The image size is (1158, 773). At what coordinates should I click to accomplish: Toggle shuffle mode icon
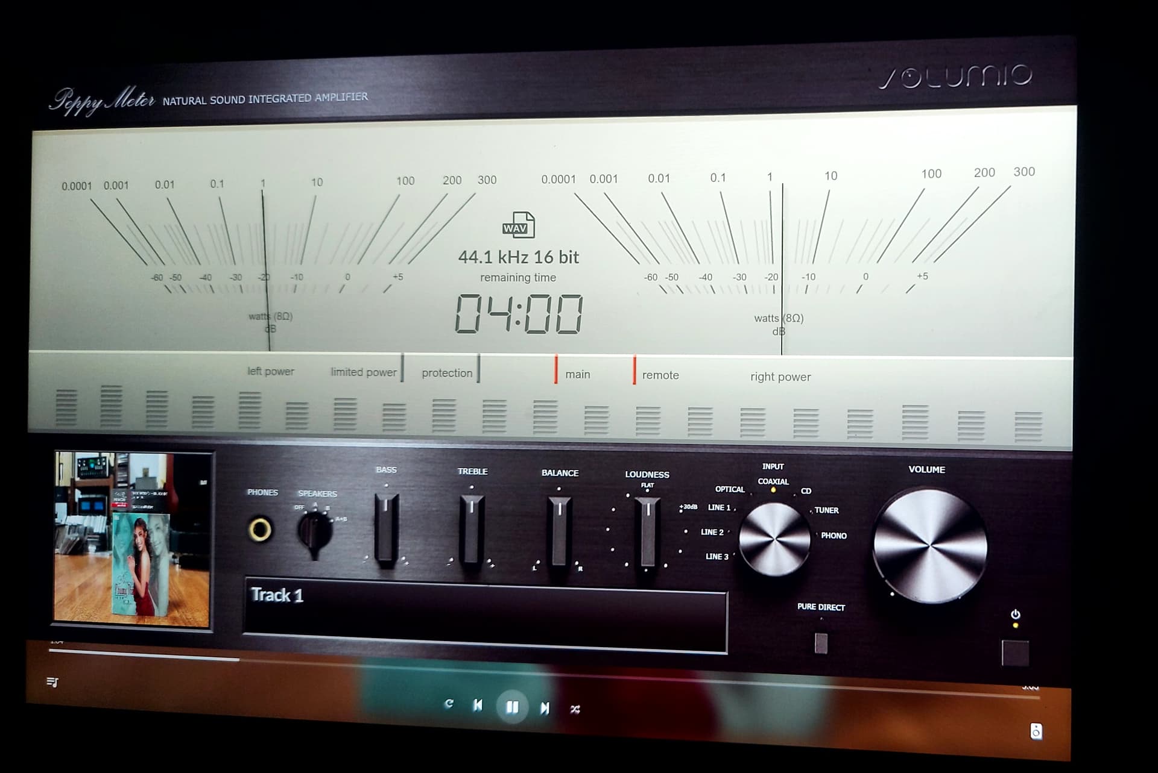[x=575, y=710]
